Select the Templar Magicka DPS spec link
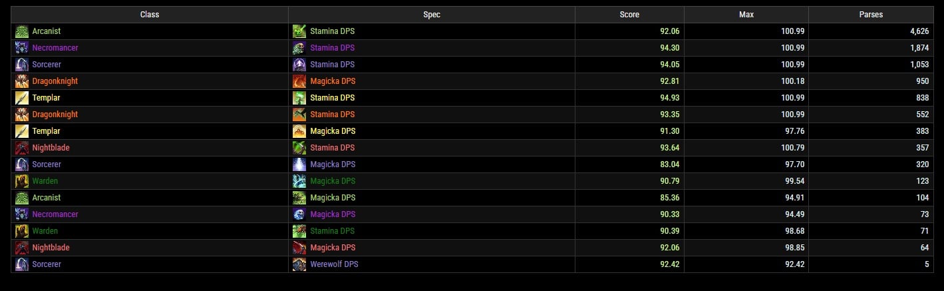This screenshot has width=944, height=291. [333, 131]
